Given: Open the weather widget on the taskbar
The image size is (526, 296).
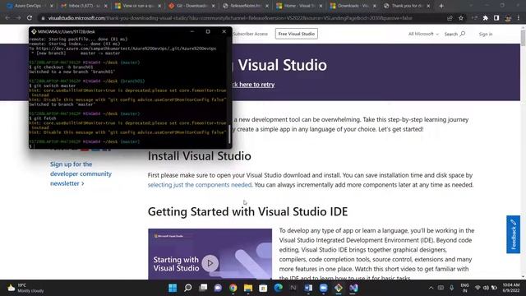Looking at the screenshot, I should [25, 288].
